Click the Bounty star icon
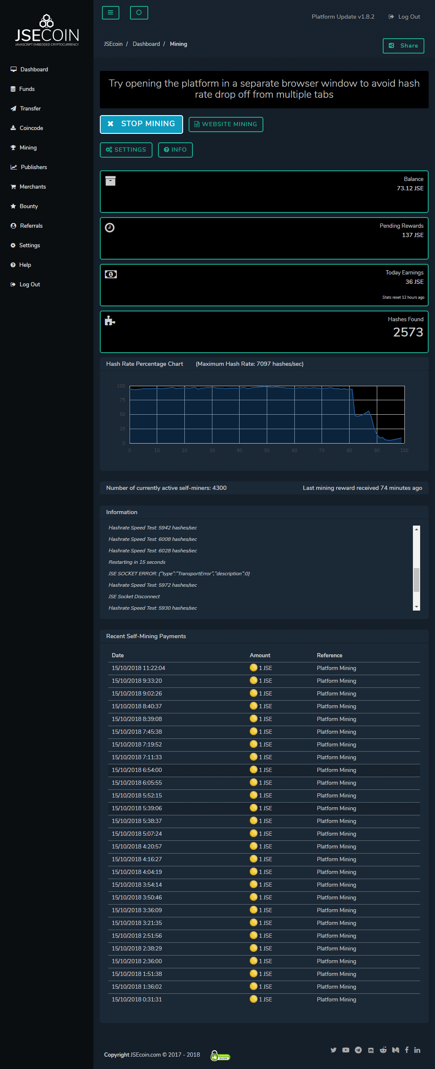 [x=13, y=206]
